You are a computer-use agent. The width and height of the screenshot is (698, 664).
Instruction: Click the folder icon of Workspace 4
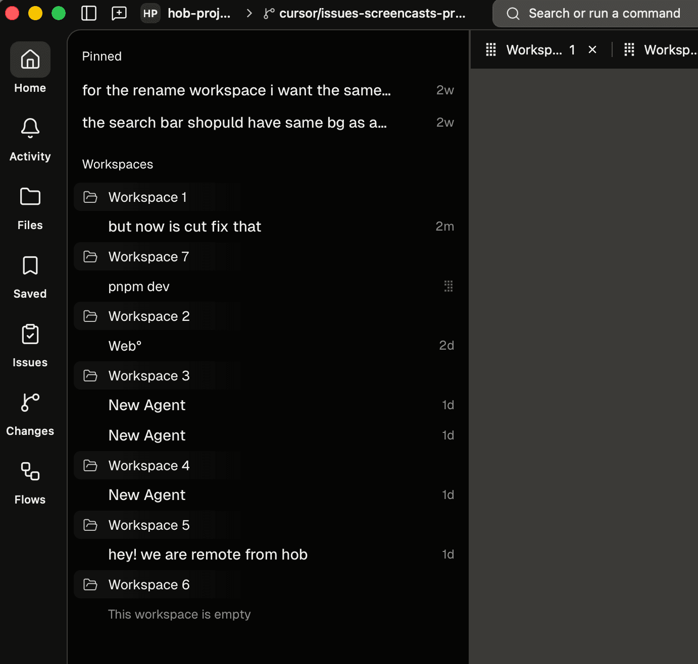point(90,465)
